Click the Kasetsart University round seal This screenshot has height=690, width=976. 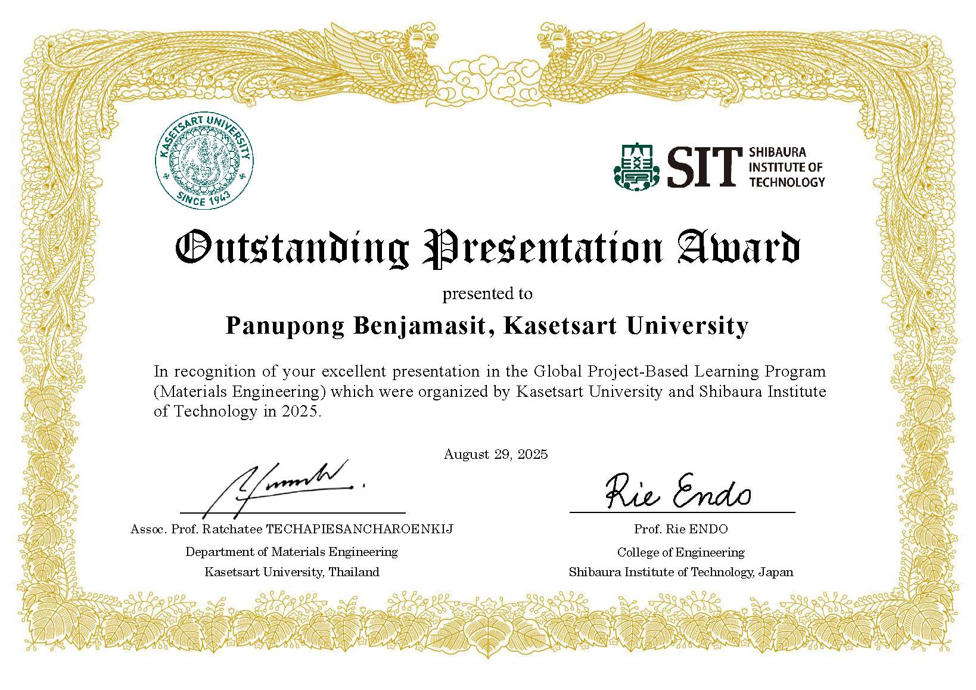click(x=204, y=162)
